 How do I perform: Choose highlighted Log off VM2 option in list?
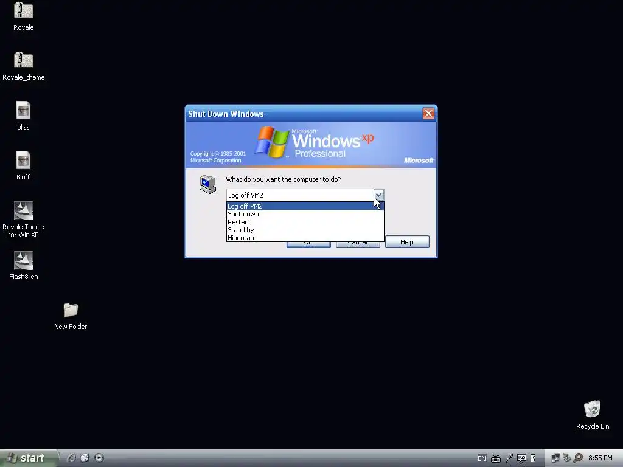pos(305,206)
